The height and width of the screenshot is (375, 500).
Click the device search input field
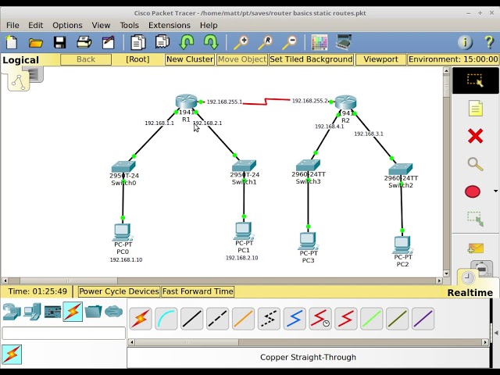64,333
